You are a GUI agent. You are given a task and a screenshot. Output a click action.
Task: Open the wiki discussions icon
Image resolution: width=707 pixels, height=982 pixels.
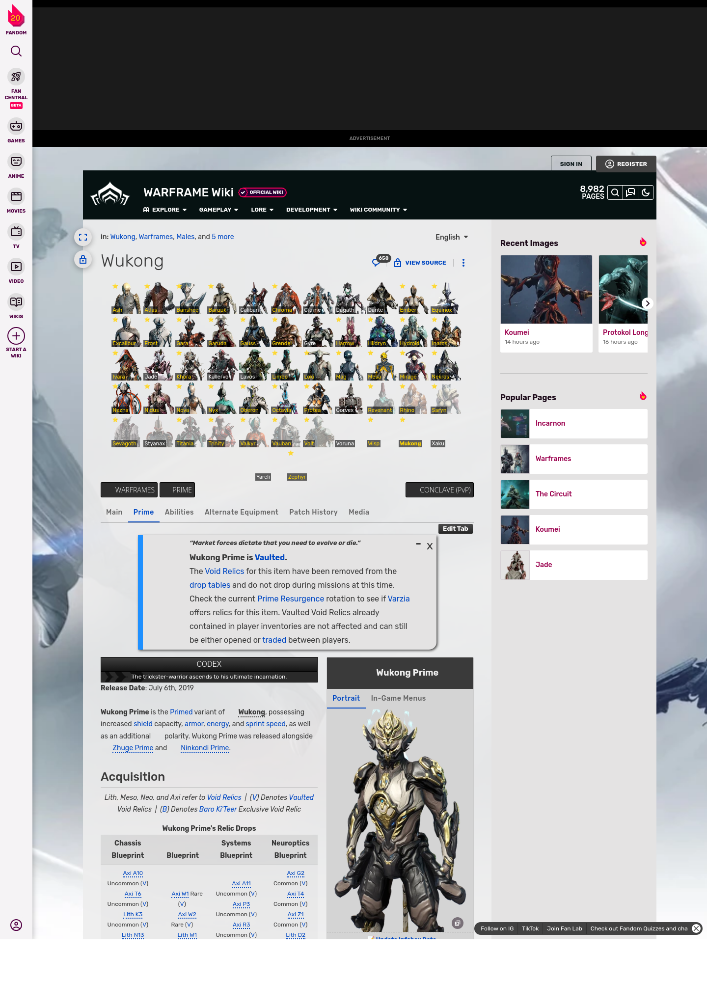tap(630, 192)
